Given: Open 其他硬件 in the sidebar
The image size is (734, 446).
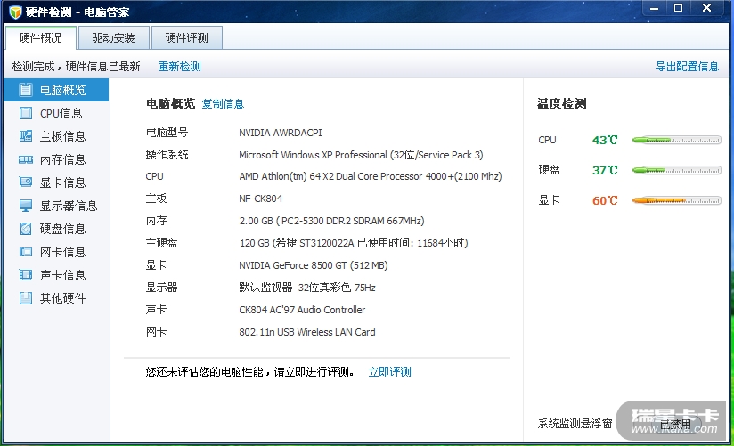Looking at the screenshot, I should (x=56, y=298).
